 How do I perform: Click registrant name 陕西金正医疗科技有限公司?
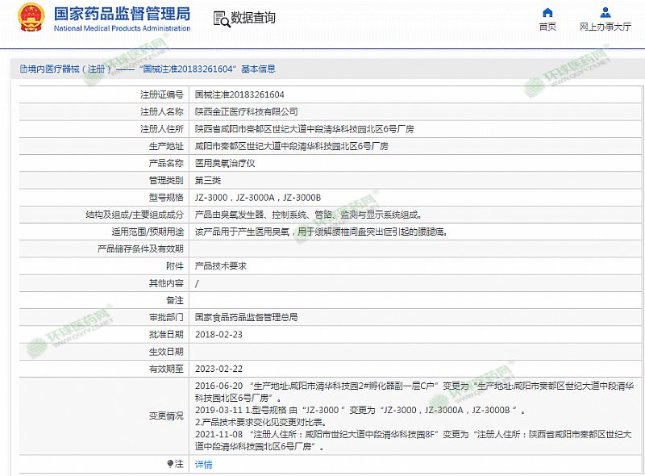[x=246, y=111]
